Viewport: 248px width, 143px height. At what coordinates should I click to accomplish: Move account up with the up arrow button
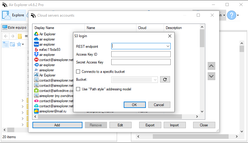tap(211, 66)
